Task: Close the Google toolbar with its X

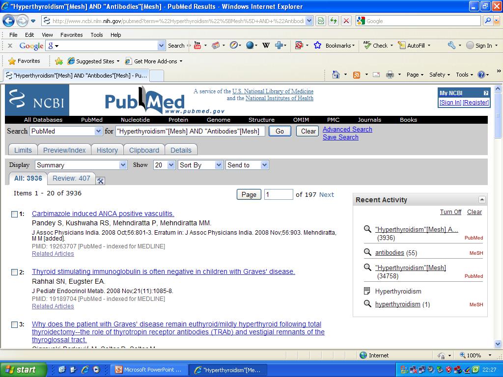Action: click(10, 46)
